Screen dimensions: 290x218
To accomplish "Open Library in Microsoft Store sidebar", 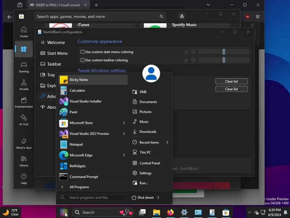I will point(24,162).
